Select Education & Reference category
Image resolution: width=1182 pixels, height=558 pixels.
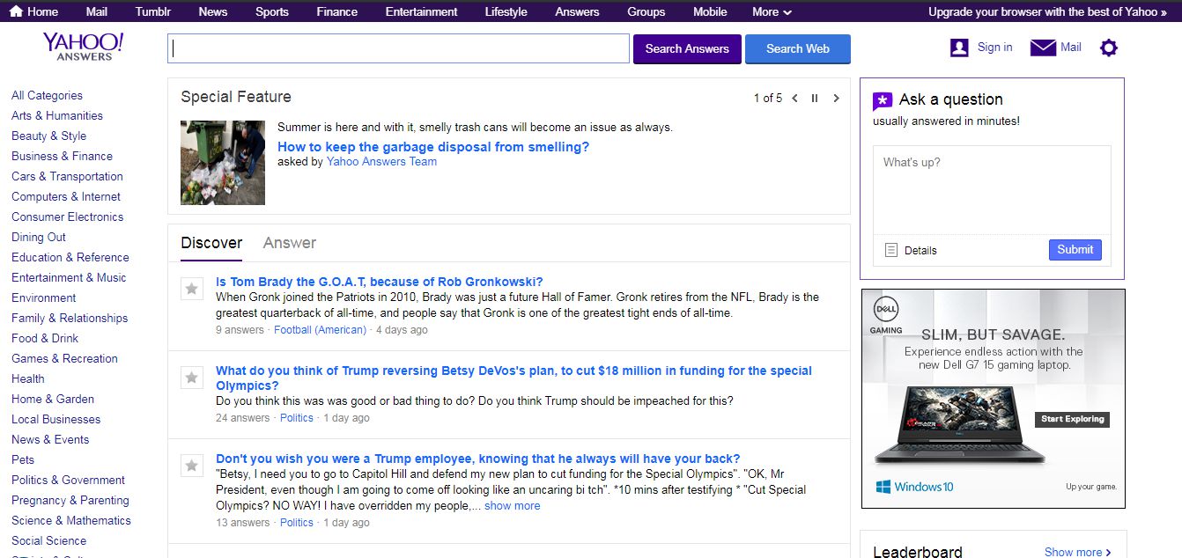pos(70,257)
